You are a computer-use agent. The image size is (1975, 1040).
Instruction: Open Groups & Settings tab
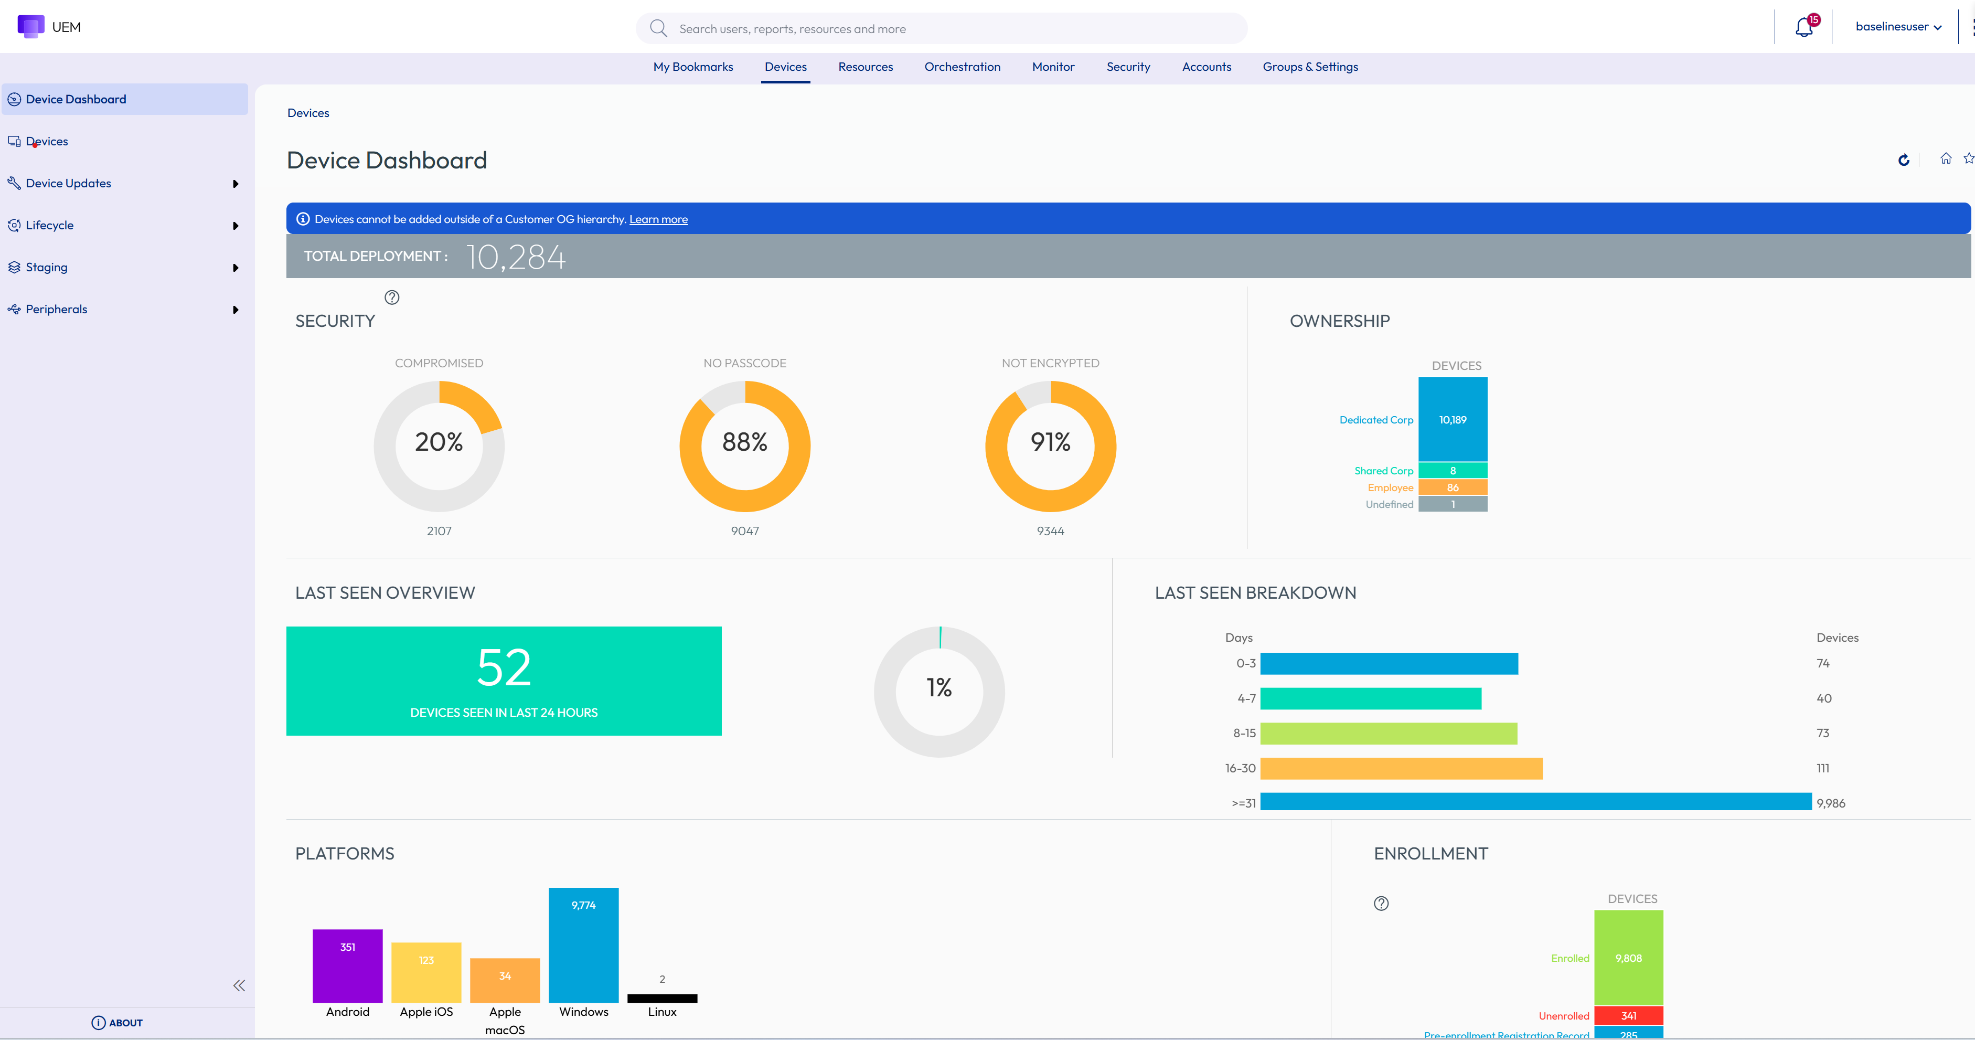tap(1309, 67)
